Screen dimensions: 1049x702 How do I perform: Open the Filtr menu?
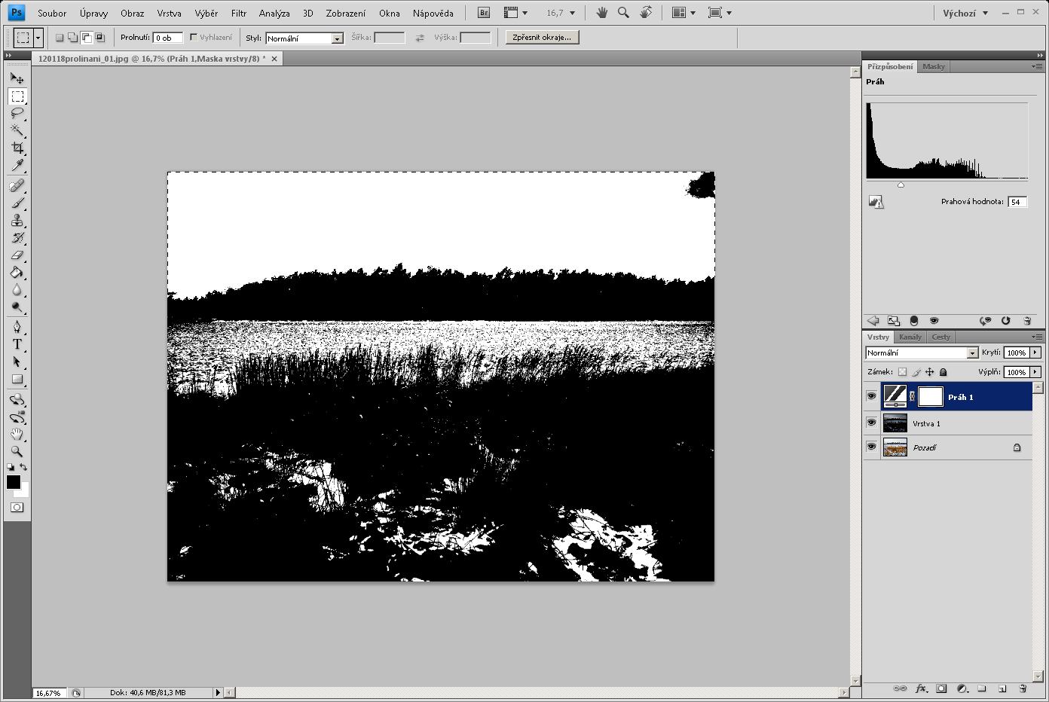[x=239, y=13]
